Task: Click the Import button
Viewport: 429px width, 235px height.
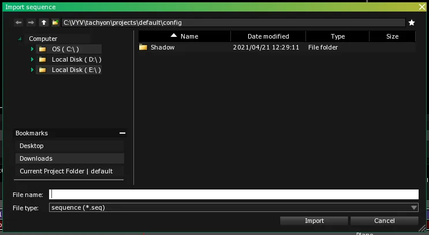Action: [x=314, y=221]
